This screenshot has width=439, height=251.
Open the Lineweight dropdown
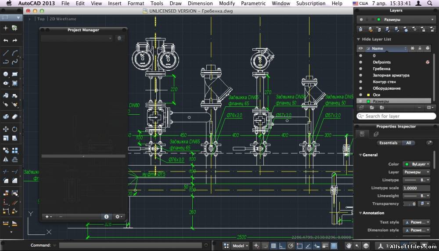tap(416, 196)
